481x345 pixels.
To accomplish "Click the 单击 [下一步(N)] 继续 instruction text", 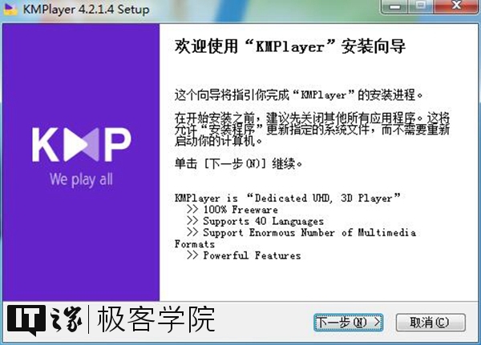I will (x=238, y=163).
